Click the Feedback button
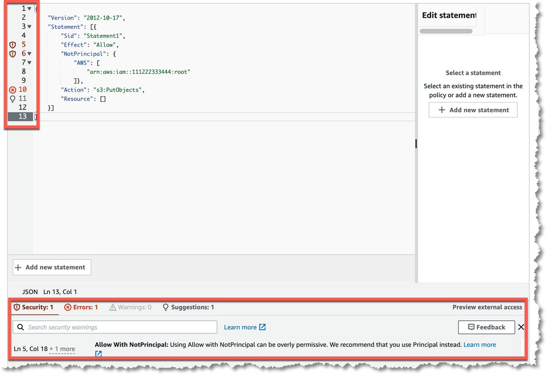This screenshot has width=547, height=375. pos(486,327)
